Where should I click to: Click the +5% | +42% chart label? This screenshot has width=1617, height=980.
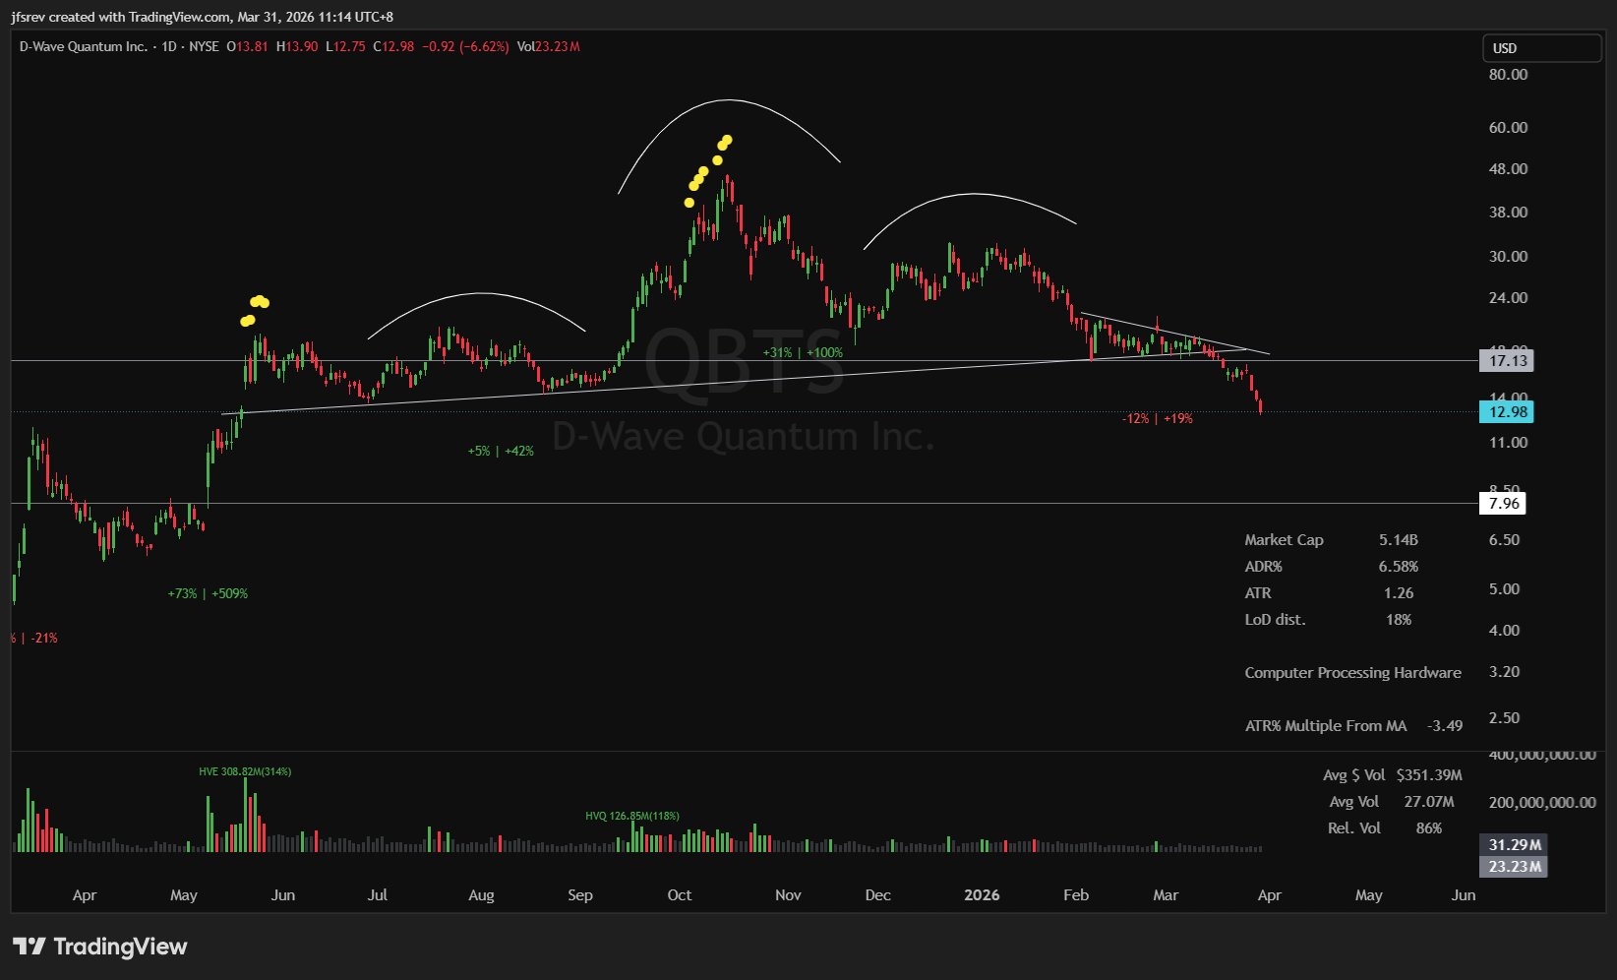[x=501, y=452]
